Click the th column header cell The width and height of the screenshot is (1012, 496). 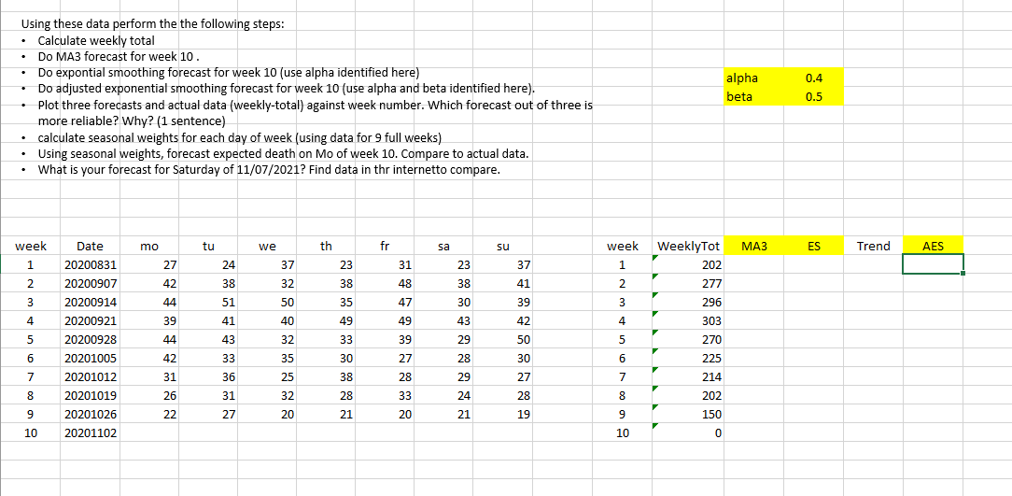(326, 246)
